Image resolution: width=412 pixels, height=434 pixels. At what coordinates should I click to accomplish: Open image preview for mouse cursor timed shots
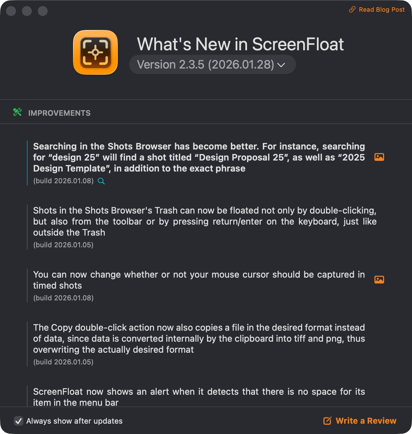(379, 280)
